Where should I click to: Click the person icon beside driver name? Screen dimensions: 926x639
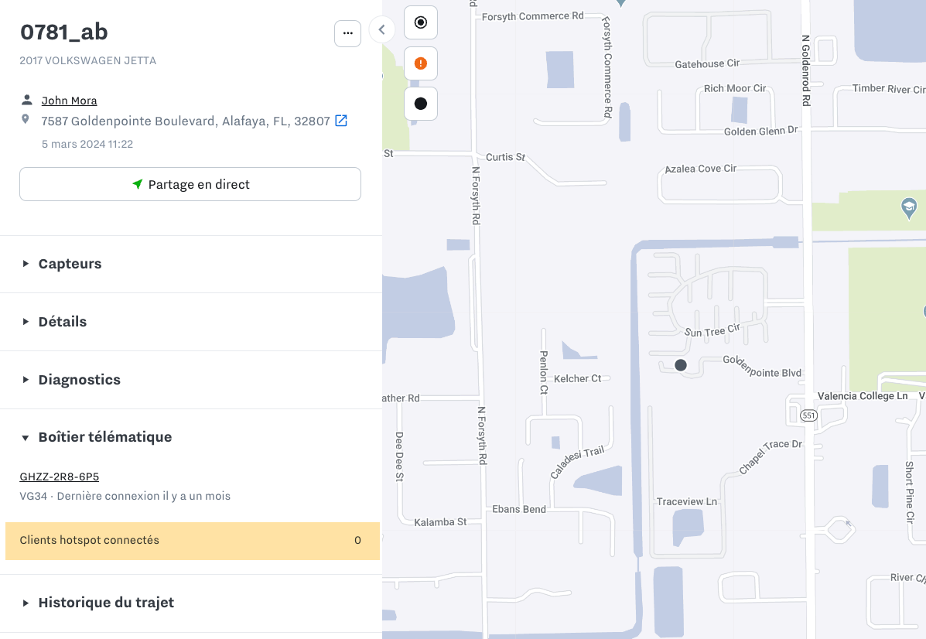tap(26, 100)
